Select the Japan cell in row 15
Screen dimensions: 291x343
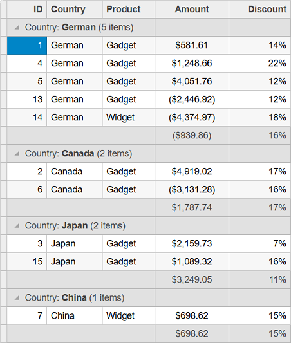pos(75,262)
